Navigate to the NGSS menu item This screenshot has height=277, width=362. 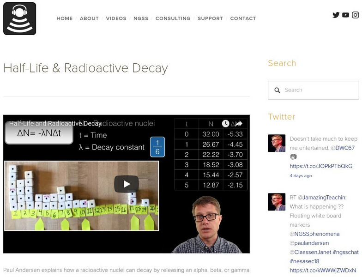pos(141,18)
